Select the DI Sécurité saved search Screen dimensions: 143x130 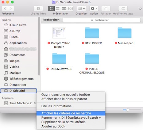(x=18, y=91)
